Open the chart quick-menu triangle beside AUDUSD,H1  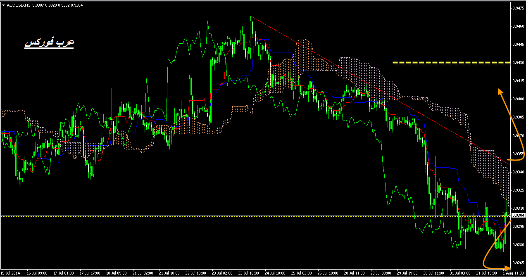pos(3,5)
